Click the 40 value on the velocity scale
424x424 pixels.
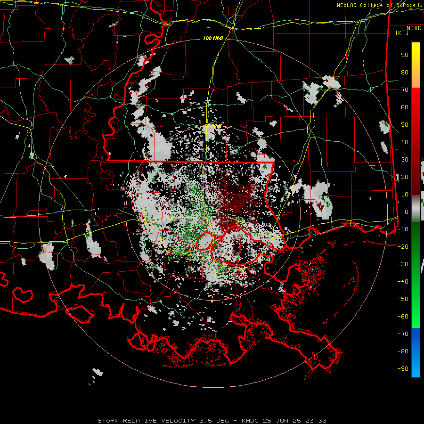(405, 142)
